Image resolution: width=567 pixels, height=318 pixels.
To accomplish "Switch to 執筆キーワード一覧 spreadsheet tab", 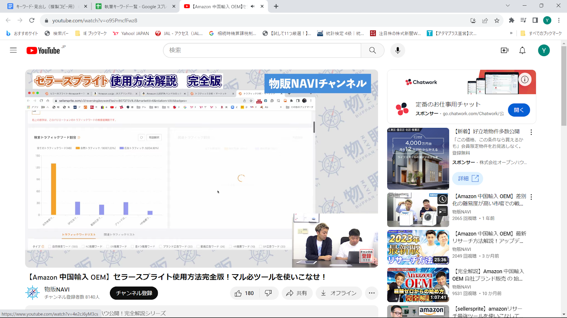I will [135, 6].
